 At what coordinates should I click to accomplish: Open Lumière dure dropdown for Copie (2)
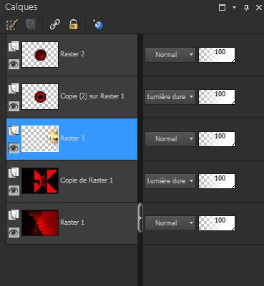170,97
